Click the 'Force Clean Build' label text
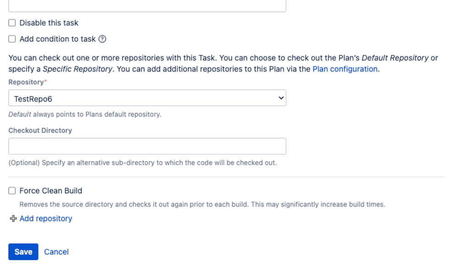 (x=51, y=191)
